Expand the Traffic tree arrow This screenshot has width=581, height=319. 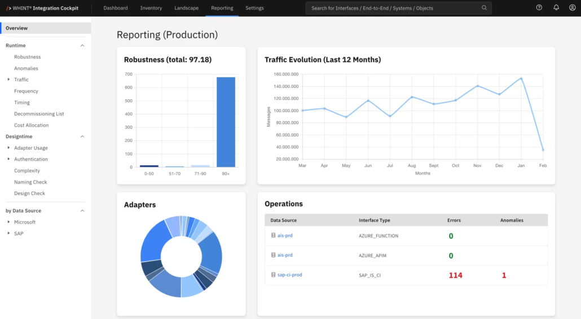[x=8, y=79]
